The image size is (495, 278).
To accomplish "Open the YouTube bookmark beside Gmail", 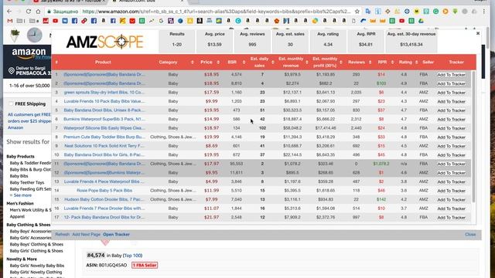I will 55,21.
